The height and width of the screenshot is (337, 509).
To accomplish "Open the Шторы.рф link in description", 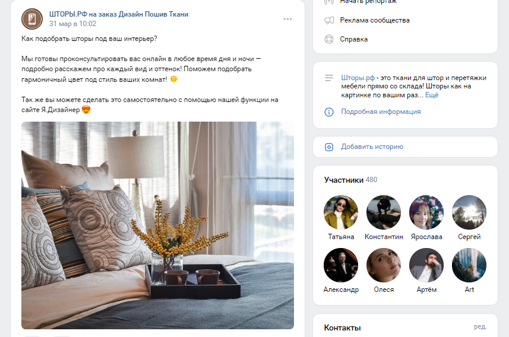I will pos(358,78).
